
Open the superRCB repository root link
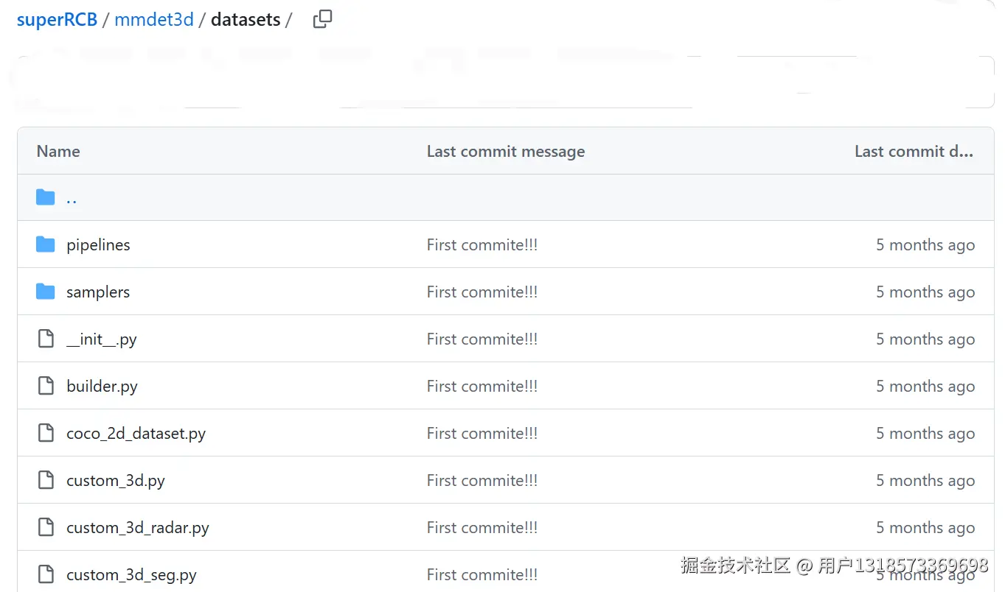[x=57, y=20]
